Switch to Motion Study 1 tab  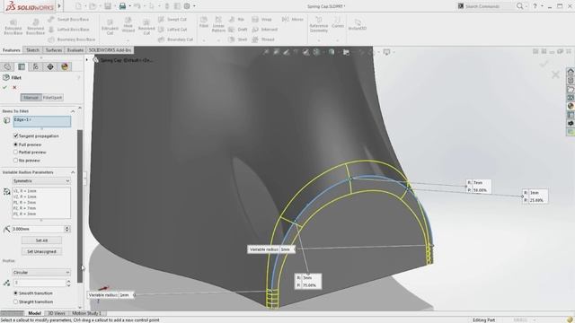(x=86, y=313)
